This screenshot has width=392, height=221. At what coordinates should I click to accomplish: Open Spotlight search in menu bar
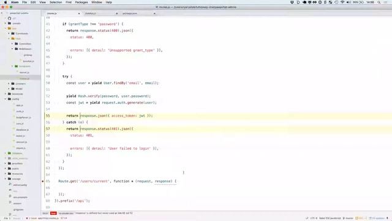pos(379,2)
